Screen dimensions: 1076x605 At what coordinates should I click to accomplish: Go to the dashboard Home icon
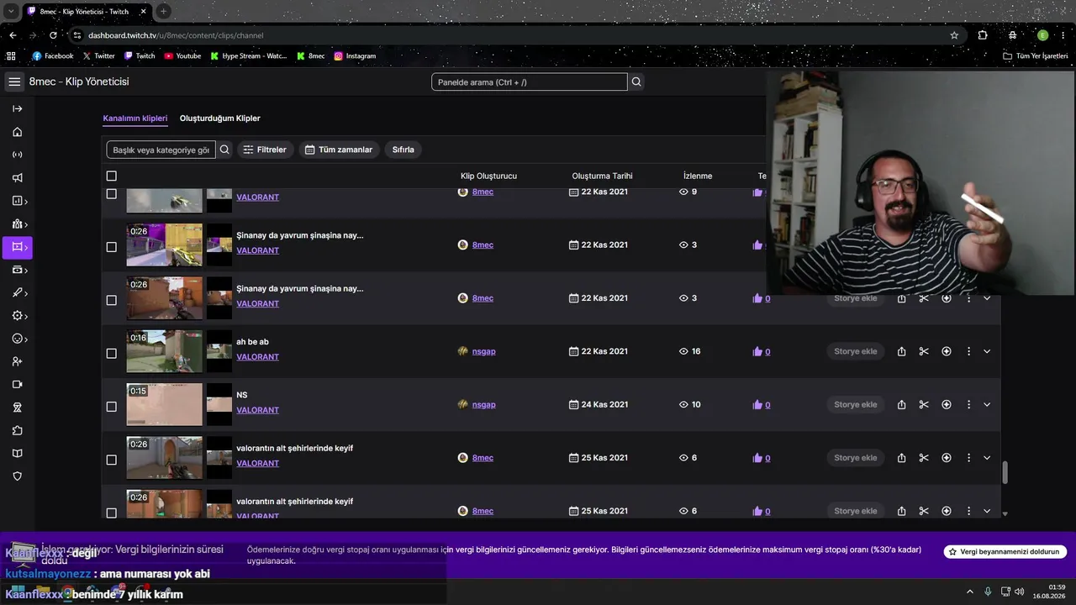click(17, 132)
